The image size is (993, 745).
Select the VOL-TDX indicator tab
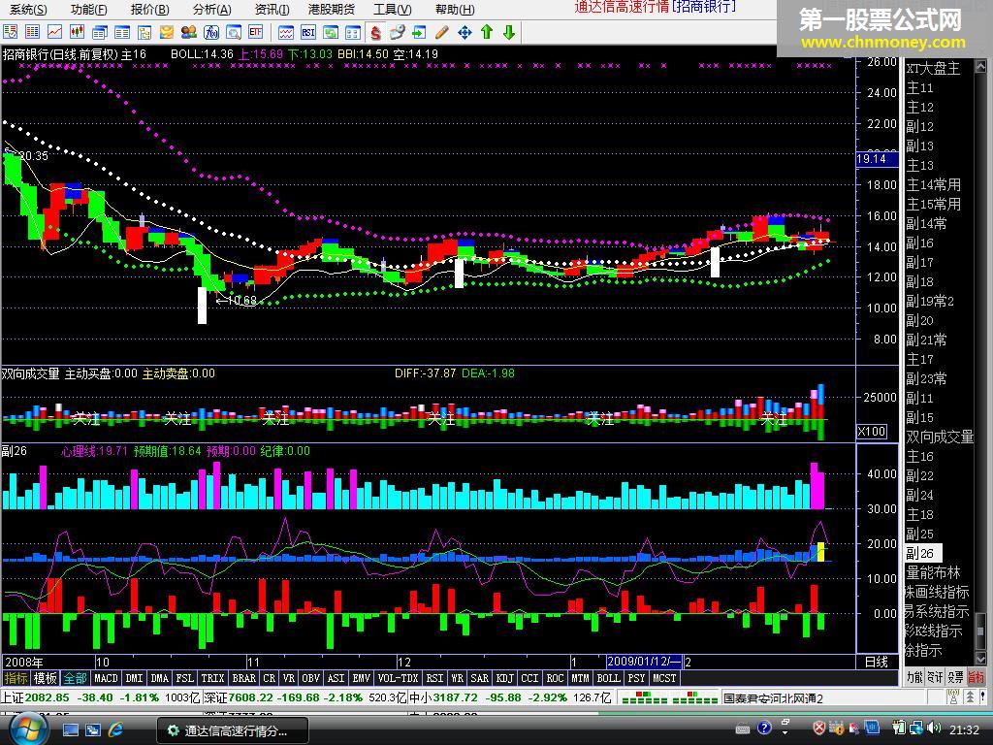point(398,678)
